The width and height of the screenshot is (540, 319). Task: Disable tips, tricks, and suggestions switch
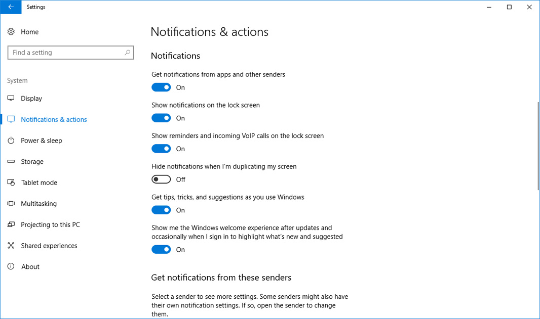[161, 210]
